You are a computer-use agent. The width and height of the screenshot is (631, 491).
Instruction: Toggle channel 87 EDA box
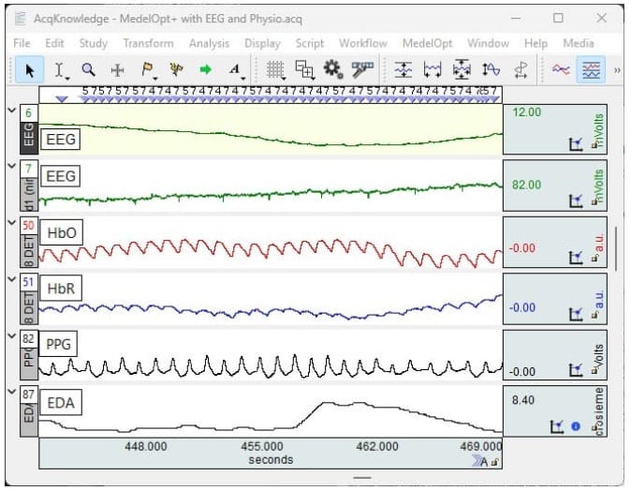point(28,394)
